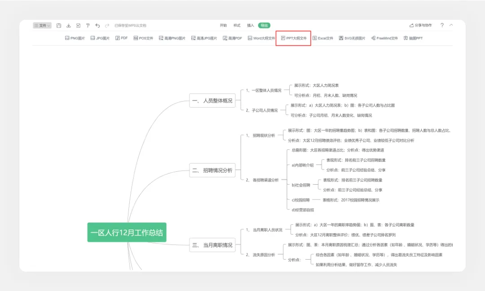Select root node 一区人行12月工作总结
The height and width of the screenshot is (291, 485).
pos(127,233)
